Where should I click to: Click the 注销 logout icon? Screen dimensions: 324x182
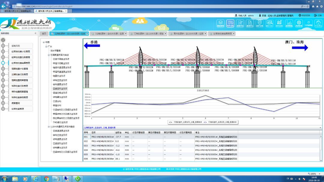[x=315, y=16]
